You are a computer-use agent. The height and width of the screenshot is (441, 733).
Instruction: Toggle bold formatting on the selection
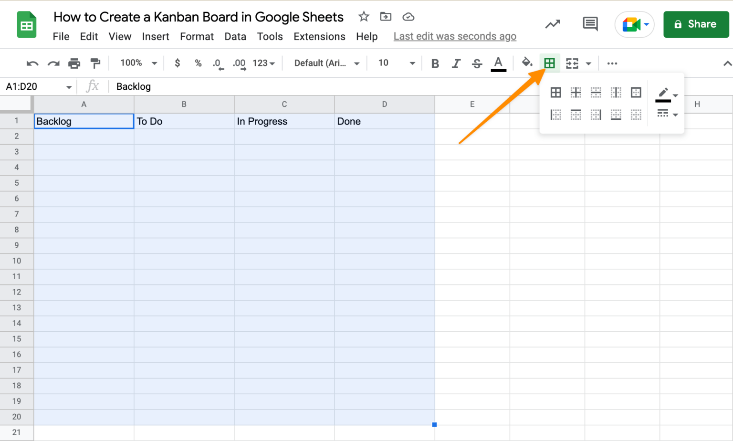435,63
